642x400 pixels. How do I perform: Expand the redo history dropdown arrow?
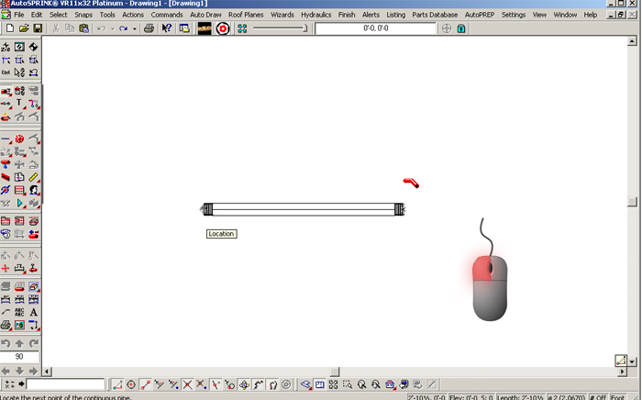(134, 28)
